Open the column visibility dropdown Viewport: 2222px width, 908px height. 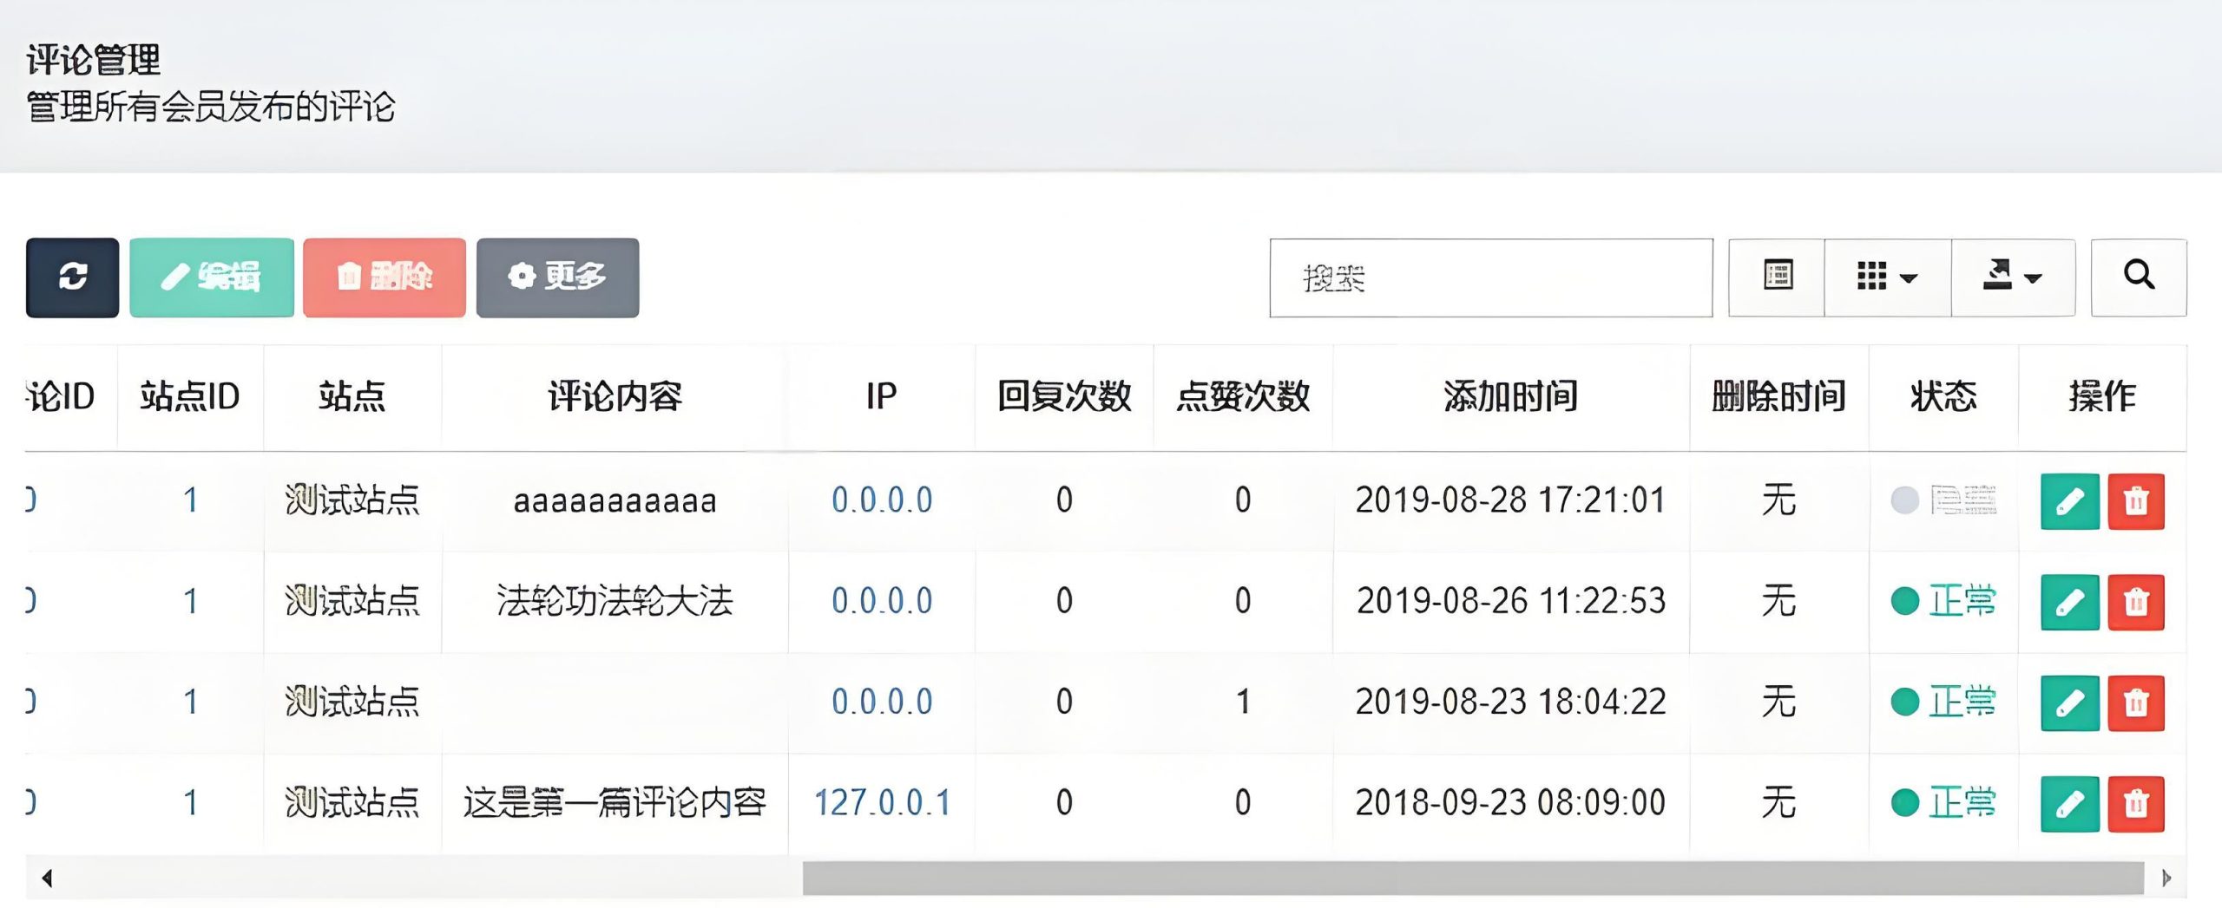(x=1885, y=277)
